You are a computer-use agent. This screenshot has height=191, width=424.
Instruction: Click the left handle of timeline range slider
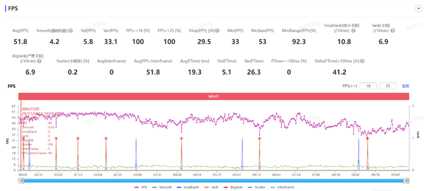pos(21,181)
